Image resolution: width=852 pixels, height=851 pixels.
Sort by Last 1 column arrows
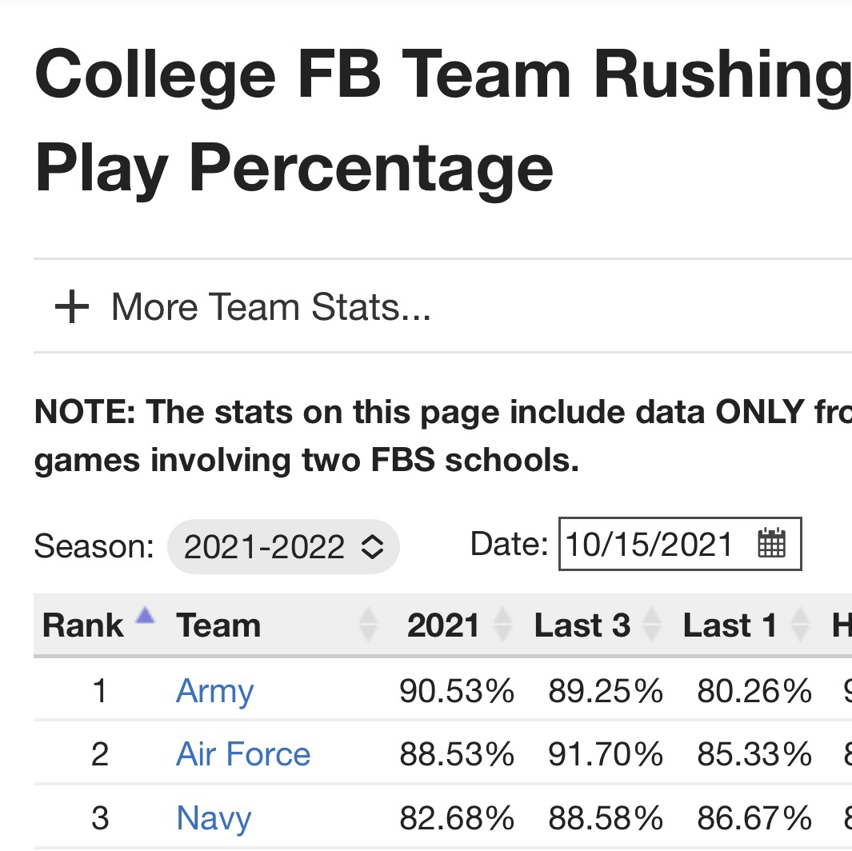coord(800,625)
